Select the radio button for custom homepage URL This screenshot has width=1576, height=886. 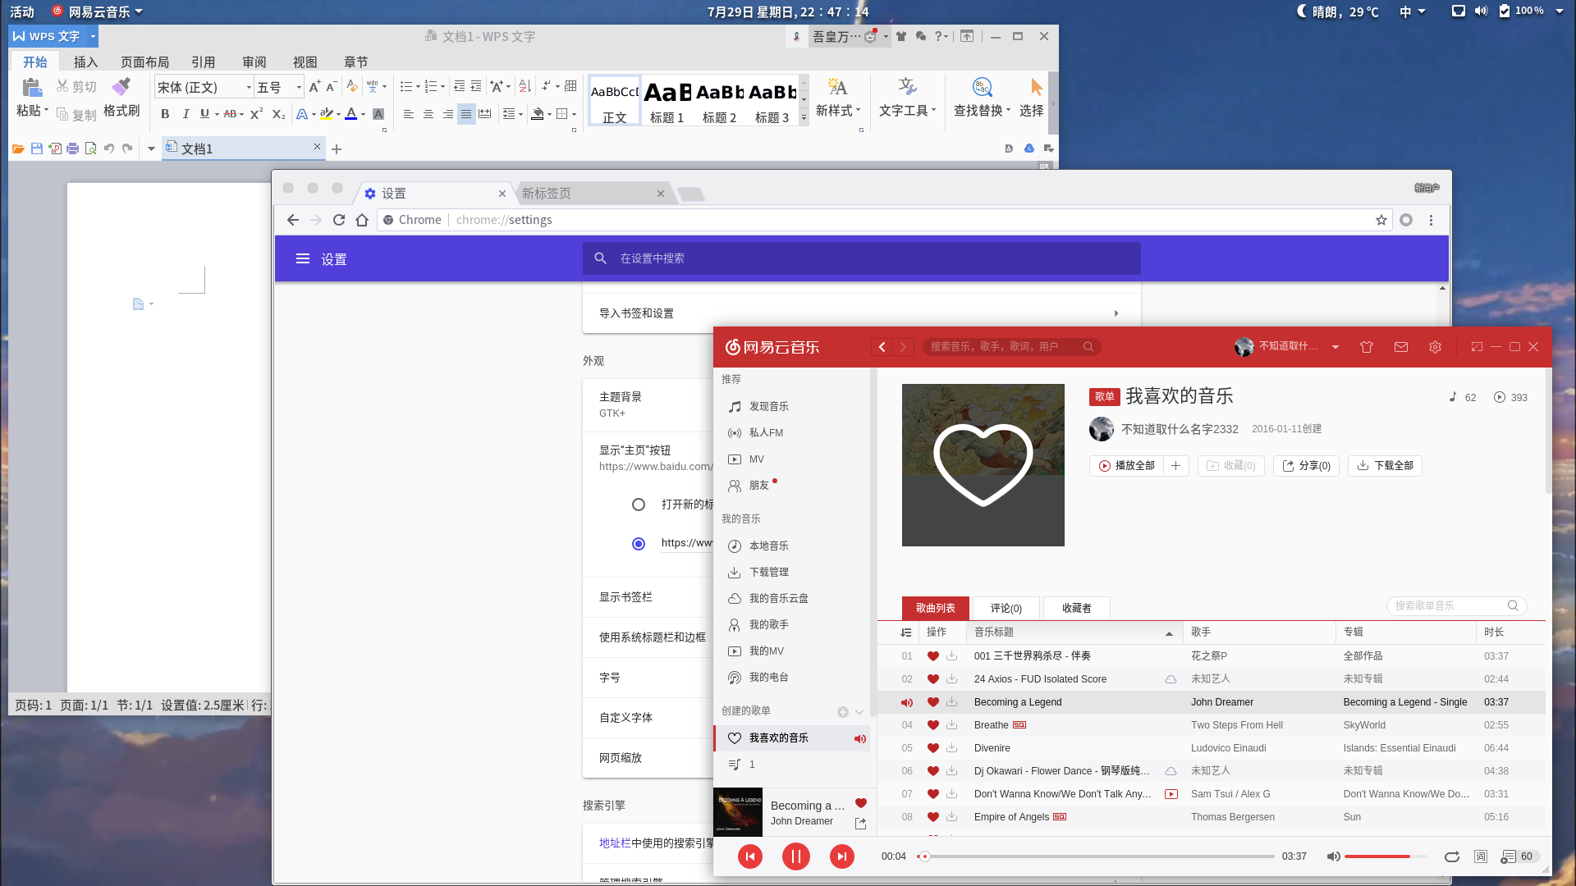point(639,543)
